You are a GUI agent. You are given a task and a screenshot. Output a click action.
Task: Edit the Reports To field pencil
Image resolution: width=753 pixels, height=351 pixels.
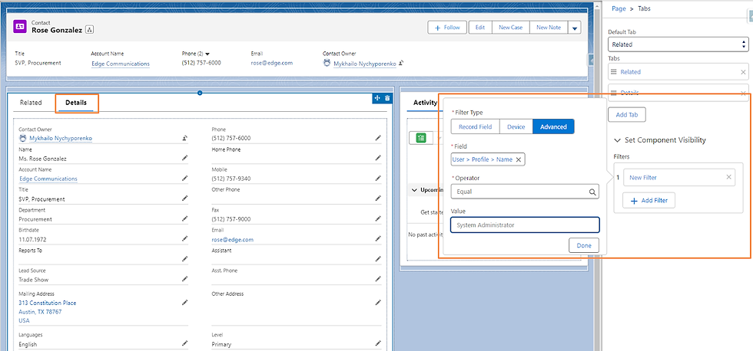(185, 258)
